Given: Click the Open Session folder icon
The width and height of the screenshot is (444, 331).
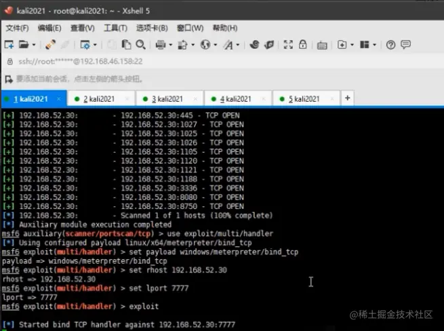Looking at the screenshot, I should [24, 45].
